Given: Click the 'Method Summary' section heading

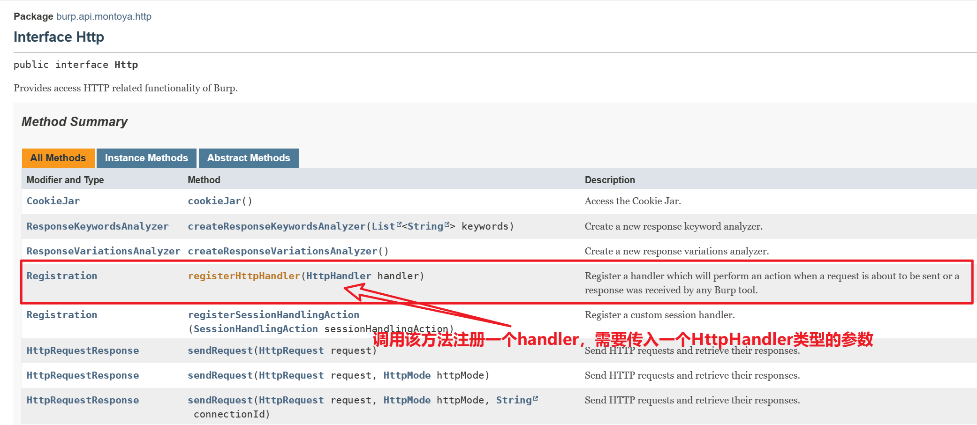Looking at the screenshot, I should pos(75,122).
